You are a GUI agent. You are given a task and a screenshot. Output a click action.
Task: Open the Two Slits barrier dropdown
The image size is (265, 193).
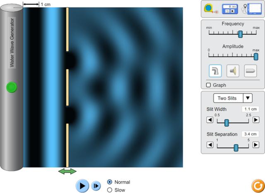[233, 98]
